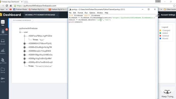
Task: Expand the -KB88M3ACFi8bxnP2yHj node
Action: pyautogui.click(x=24, y=43)
